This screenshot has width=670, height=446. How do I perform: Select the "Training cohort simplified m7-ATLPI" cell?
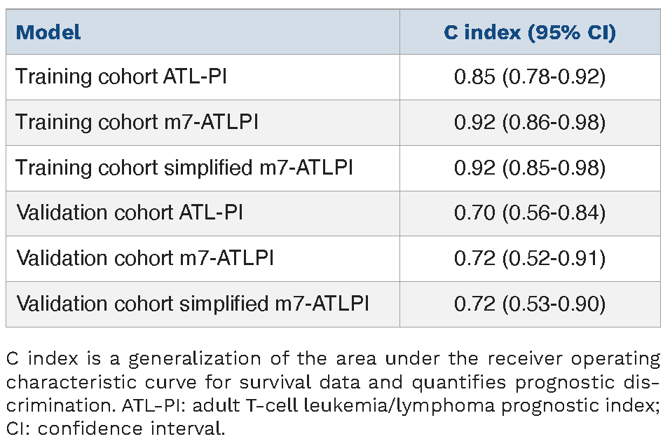(x=184, y=168)
